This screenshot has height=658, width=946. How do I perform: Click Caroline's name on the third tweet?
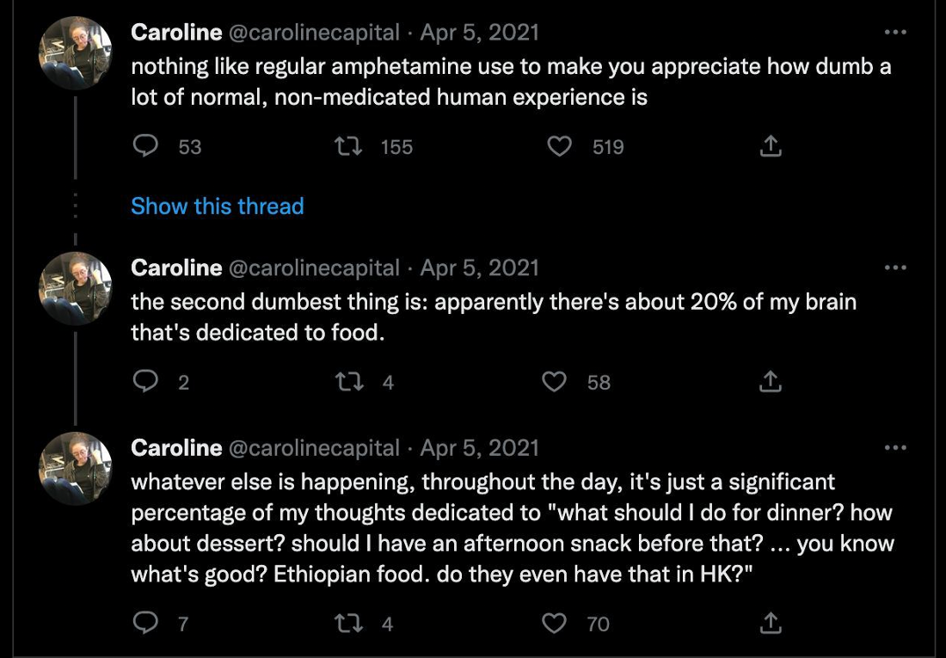176,448
